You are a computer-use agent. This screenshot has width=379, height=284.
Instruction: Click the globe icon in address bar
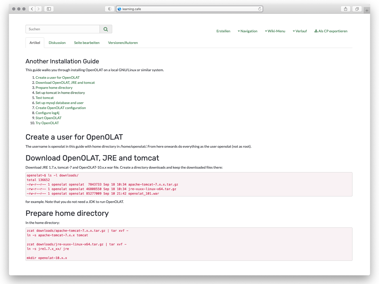(x=120, y=9)
